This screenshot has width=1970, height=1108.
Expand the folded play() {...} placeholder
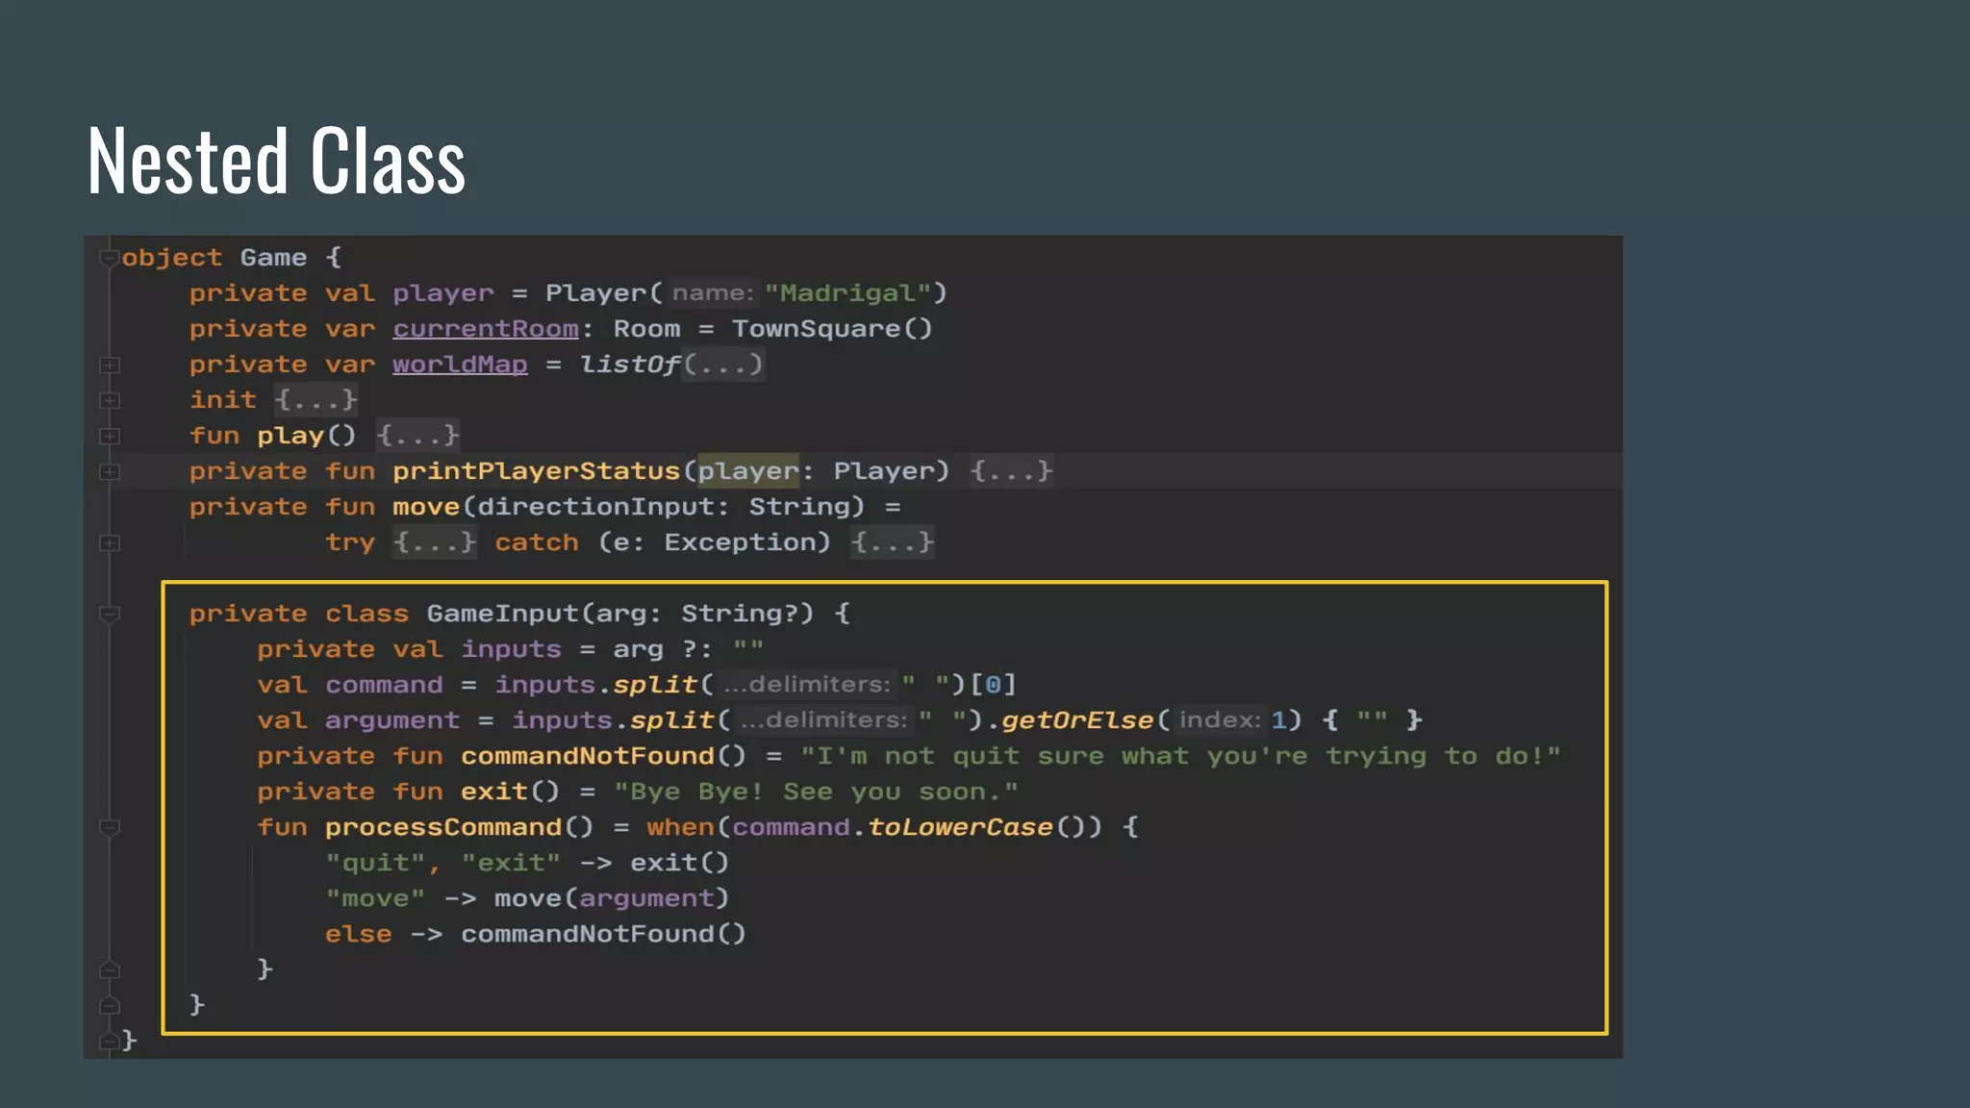pyautogui.click(x=417, y=435)
